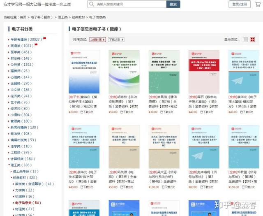Open 管理类 (180) category
Viewport: 263px width, 216px height.
21,121
